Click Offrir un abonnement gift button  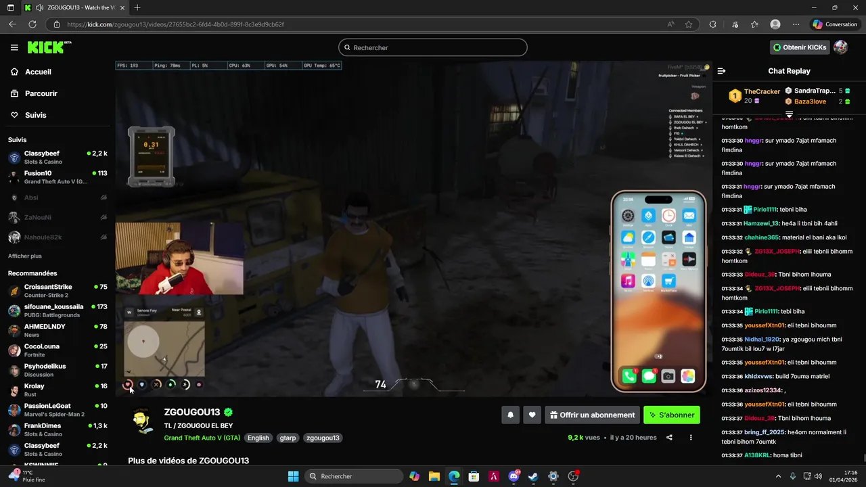click(592, 415)
